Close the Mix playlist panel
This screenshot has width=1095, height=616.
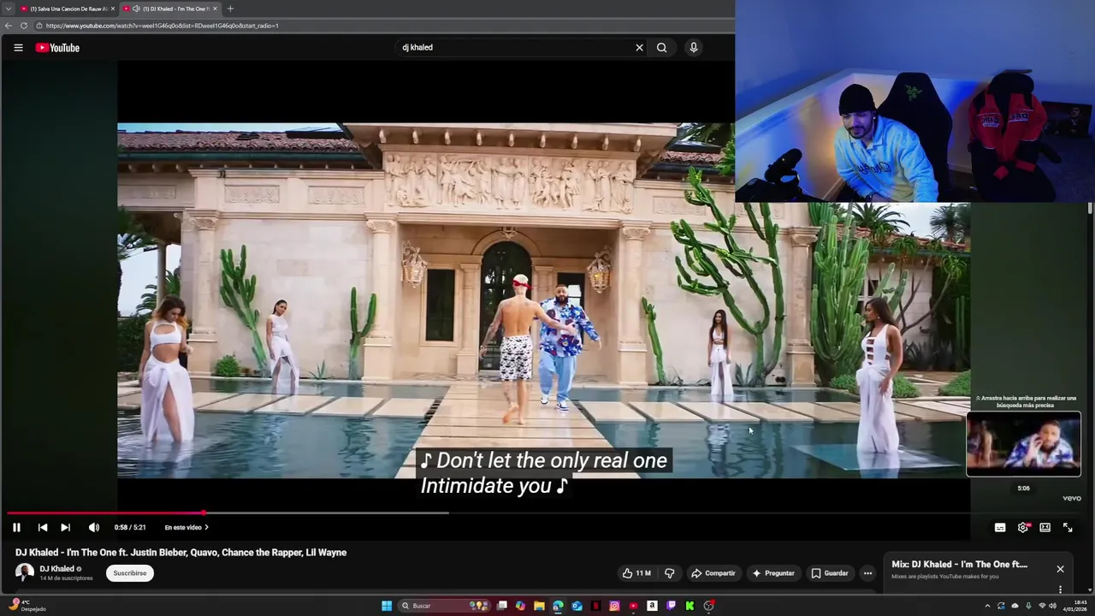(x=1060, y=569)
